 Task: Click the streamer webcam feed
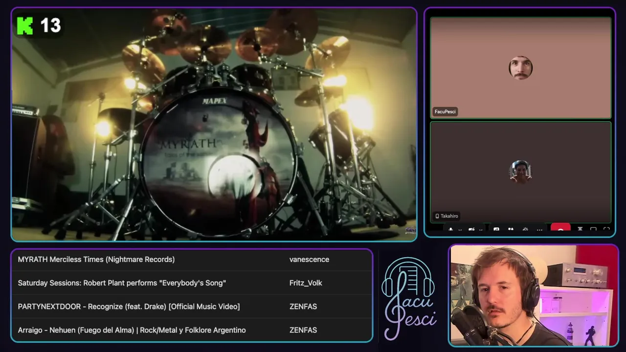coord(534,295)
